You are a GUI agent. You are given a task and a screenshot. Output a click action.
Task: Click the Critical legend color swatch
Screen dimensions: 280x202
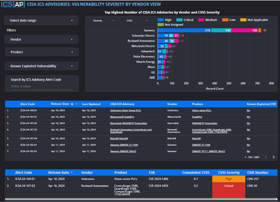pos(179,20)
